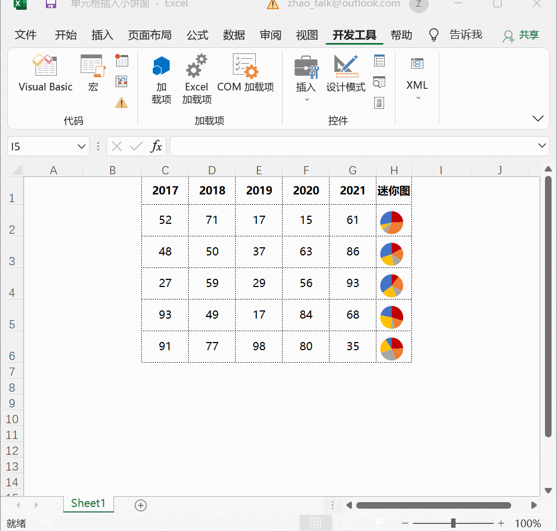557x531 pixels.
Task: Expand the formula bar
Action: [x=542, y=145]
